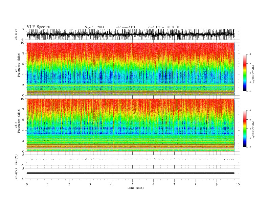Screen dimensions: 268x207
Task: Click the date 'Sep. 6 , 2014'
Action: coord(94,27)
